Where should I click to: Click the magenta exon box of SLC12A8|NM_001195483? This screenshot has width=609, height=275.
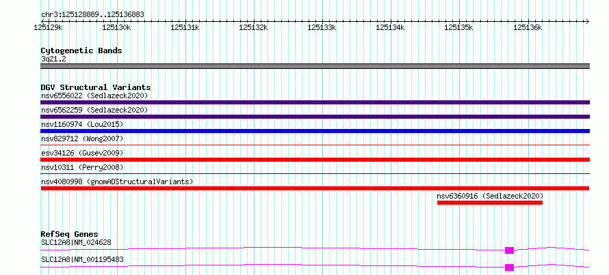(x=509, y=267)
